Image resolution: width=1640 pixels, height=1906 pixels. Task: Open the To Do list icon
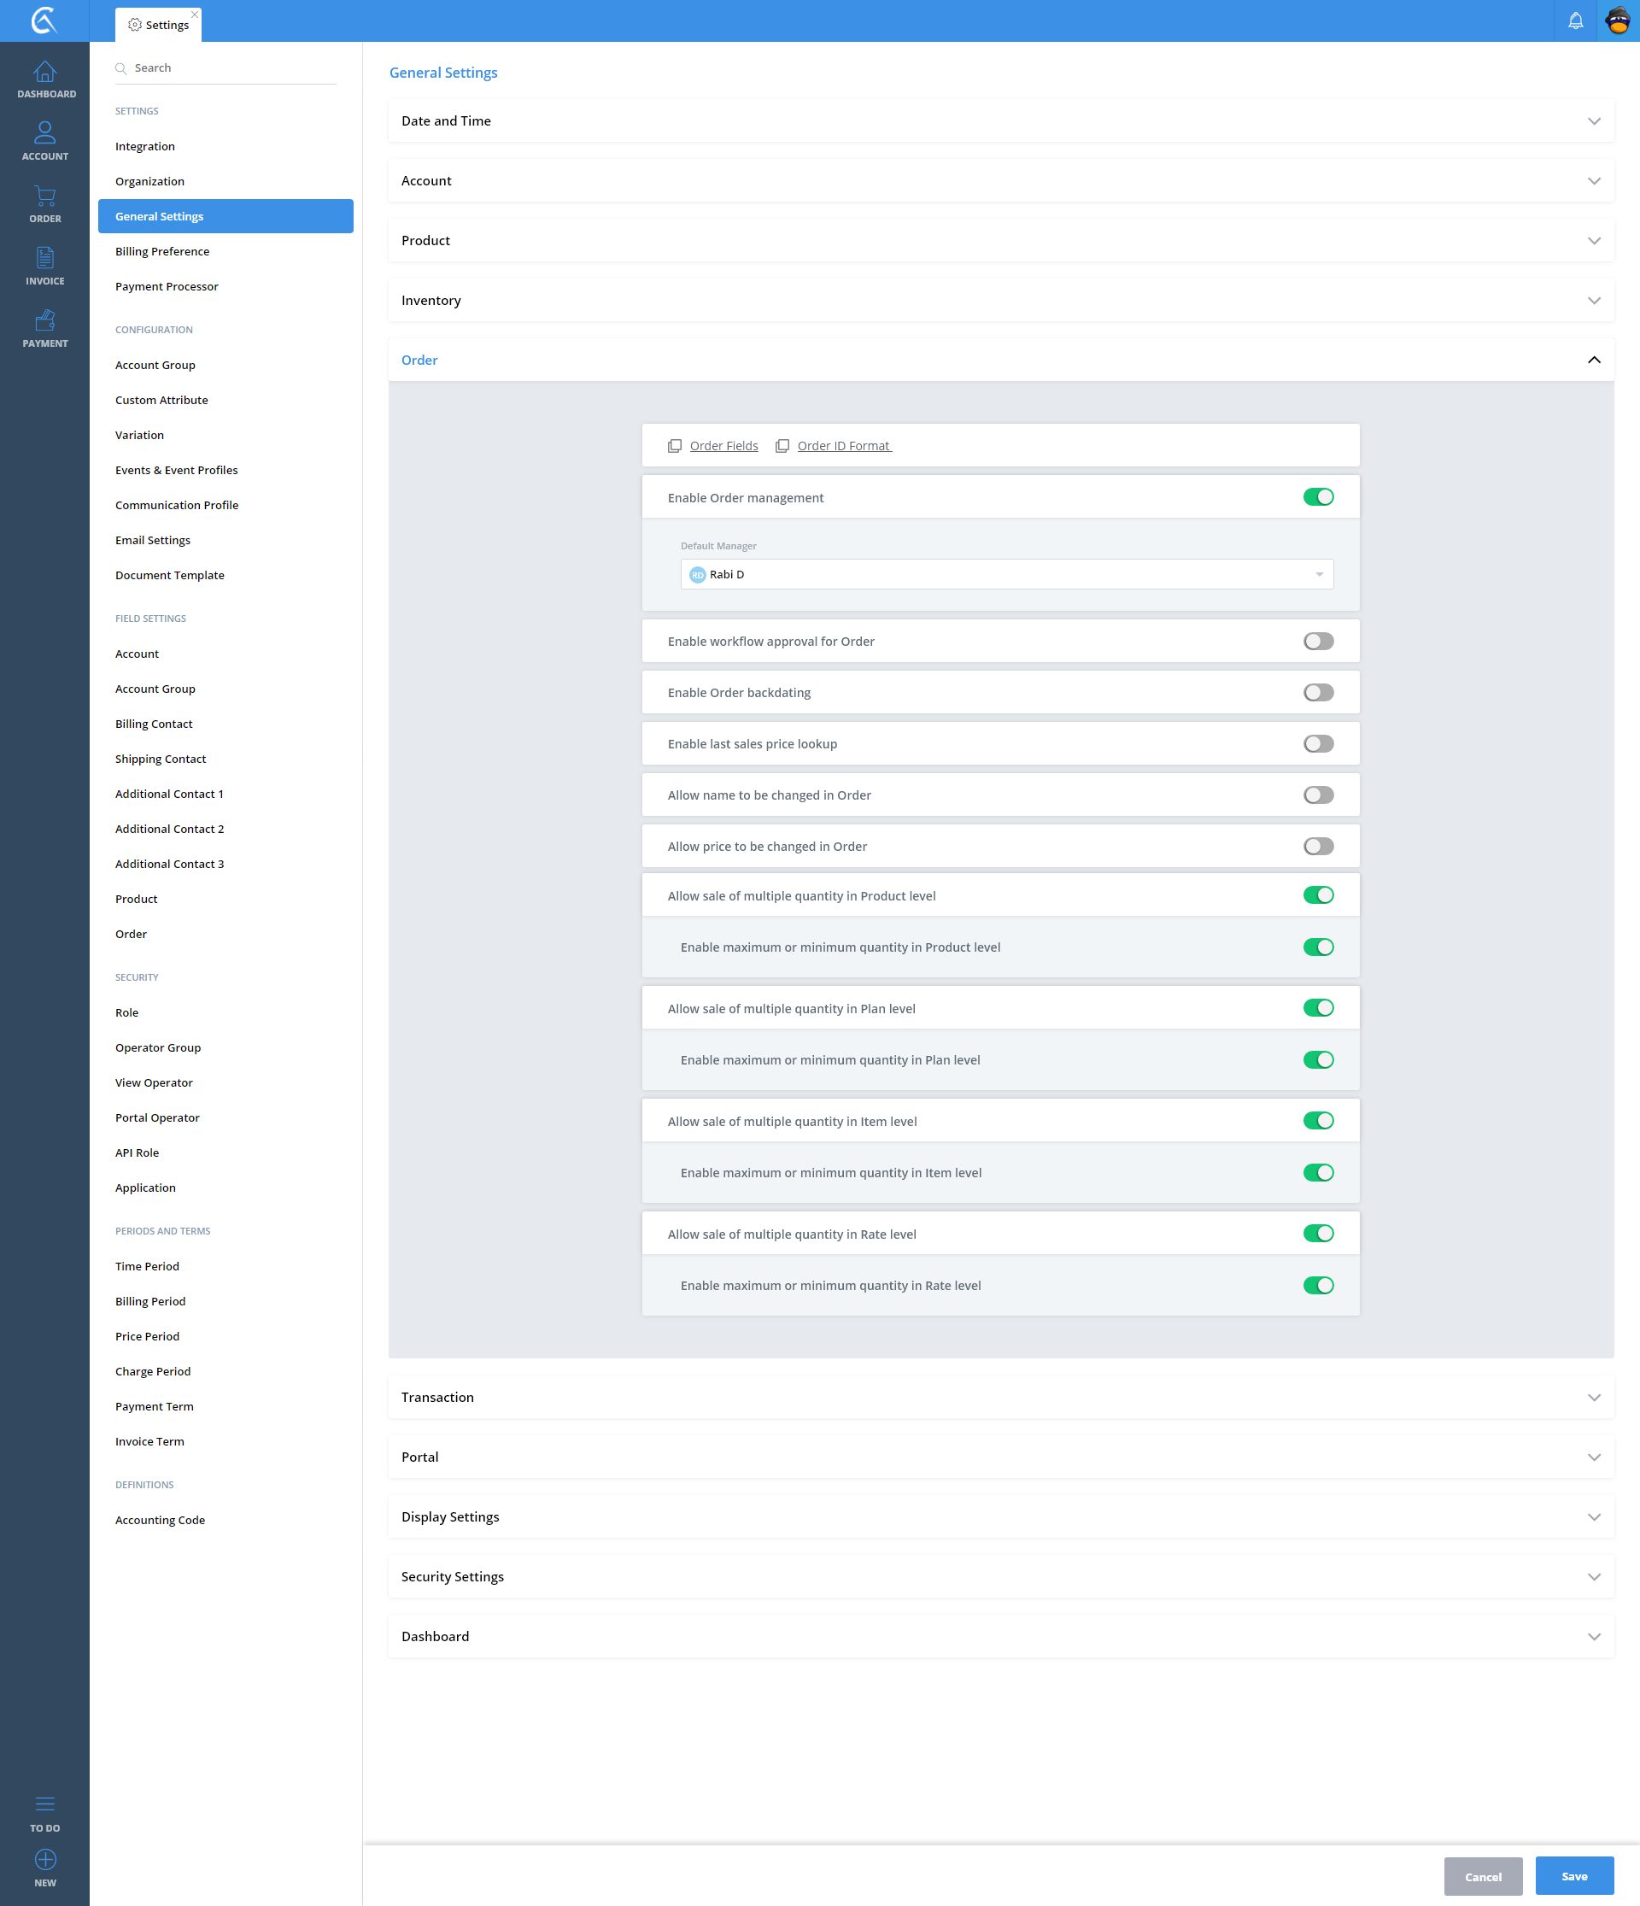tap(44, 1803)
